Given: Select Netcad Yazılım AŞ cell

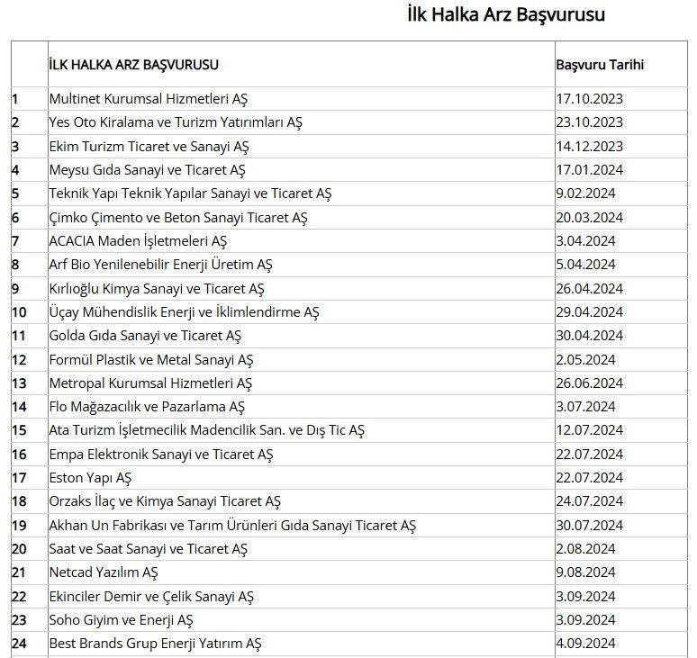Looking at the screenshot, I should tap(104, 572).
